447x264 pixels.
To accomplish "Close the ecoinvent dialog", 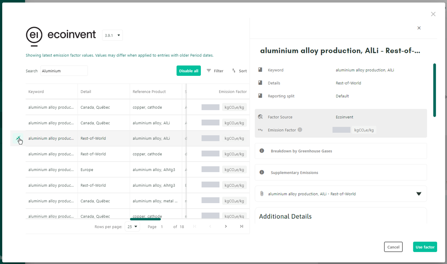I will pos(433,14).
